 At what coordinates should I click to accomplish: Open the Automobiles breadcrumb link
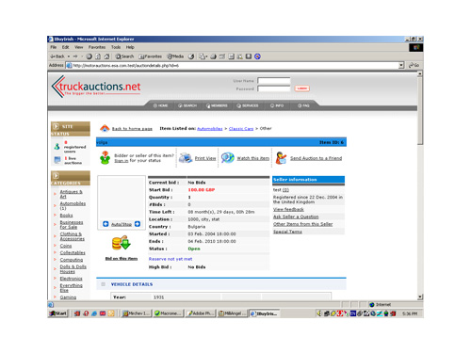[x=209, y=129]
